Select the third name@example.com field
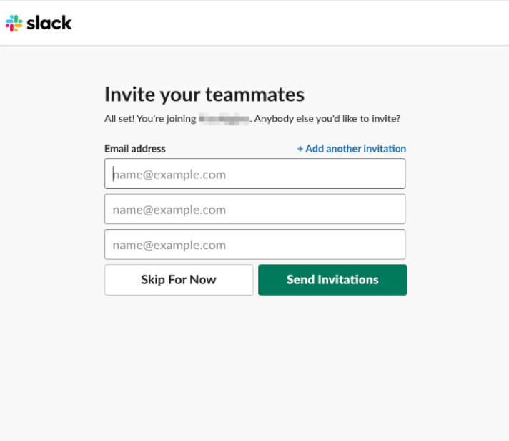The image size is (509, 441). [x=254, y=244]
